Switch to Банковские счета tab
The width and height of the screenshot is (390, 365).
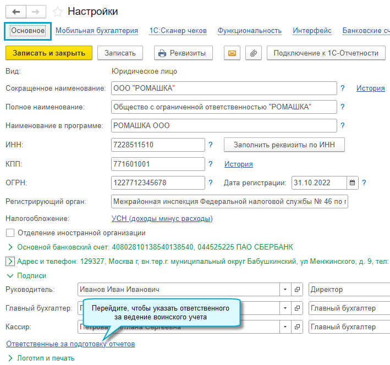pyautogui.click(x=366, y=31)
